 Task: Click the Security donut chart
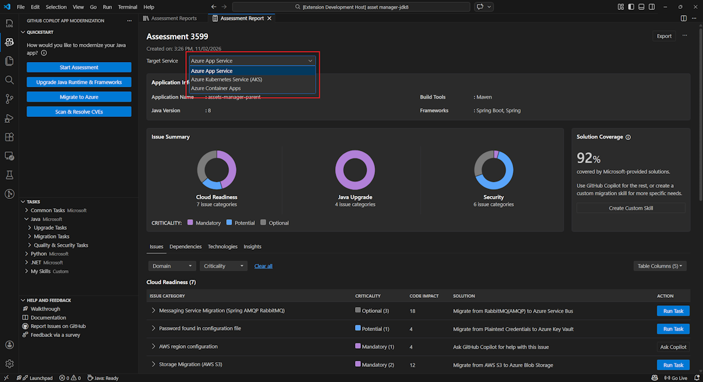[493, 170]
